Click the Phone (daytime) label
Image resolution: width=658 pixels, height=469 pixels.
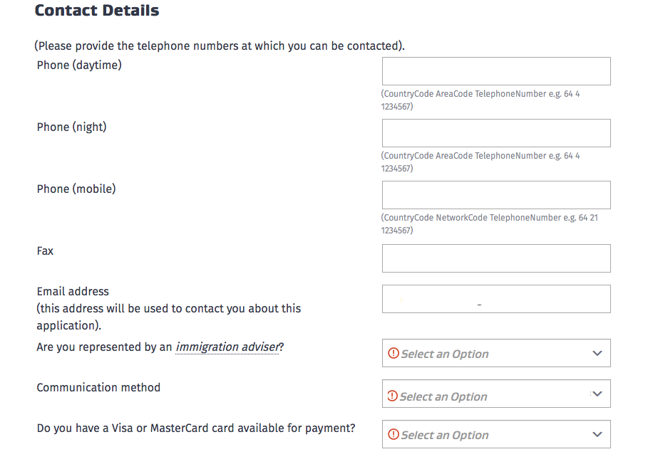click(x=79, y=65)
